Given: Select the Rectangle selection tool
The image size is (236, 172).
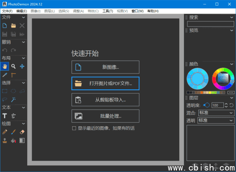Looking at the screenshot, I should (5, 91).
